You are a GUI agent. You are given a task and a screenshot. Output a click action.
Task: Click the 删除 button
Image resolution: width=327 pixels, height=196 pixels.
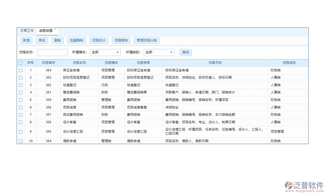coord(57,40)
